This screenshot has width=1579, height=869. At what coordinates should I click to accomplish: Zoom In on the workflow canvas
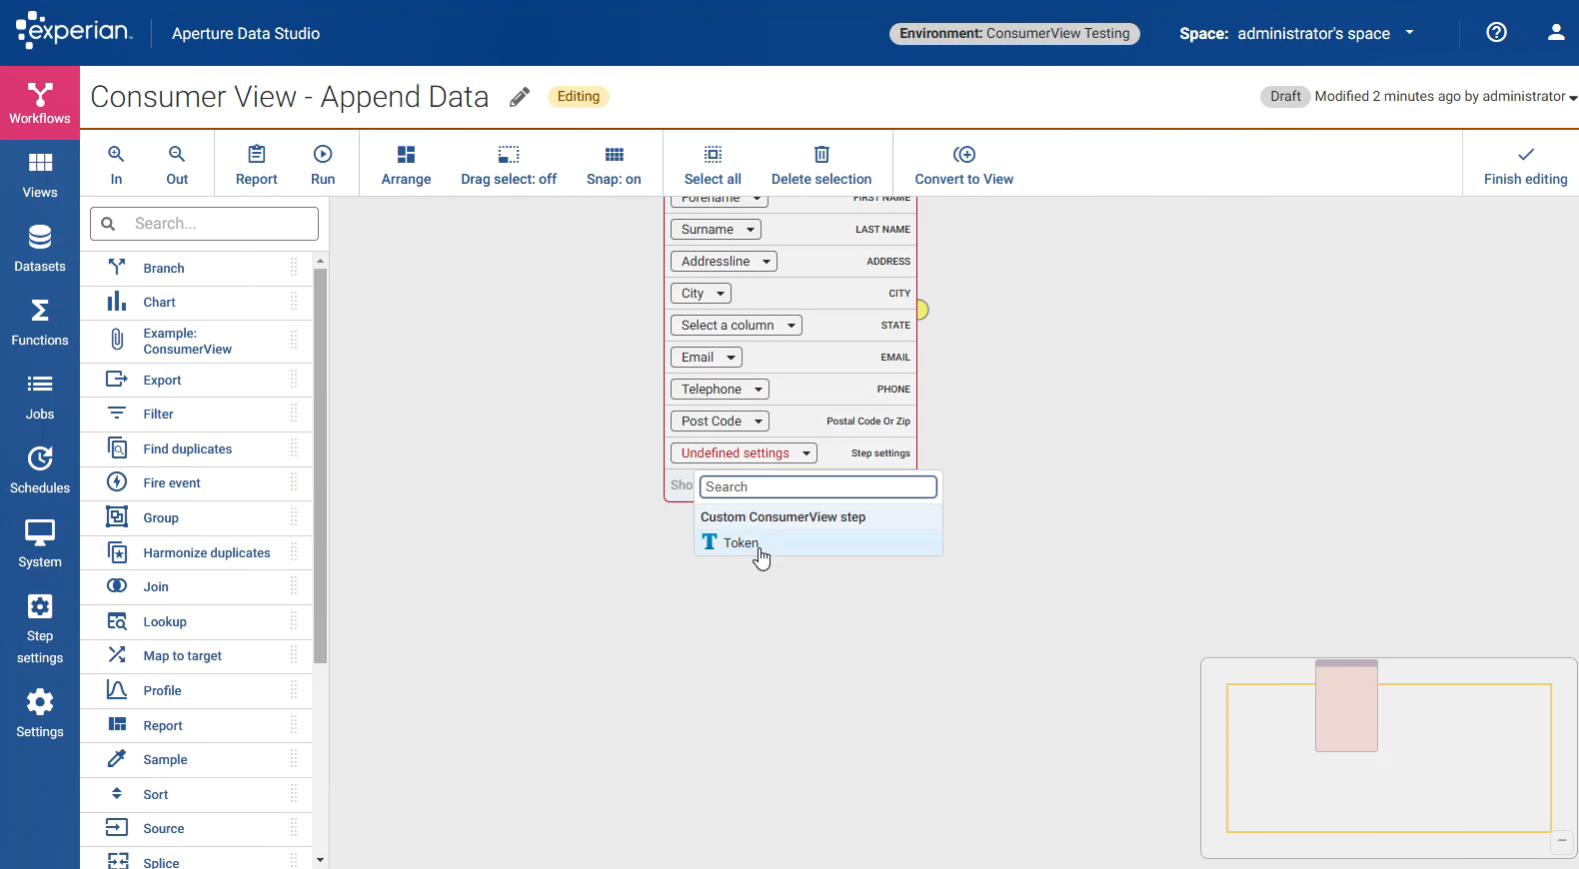[x=116, y=165]
